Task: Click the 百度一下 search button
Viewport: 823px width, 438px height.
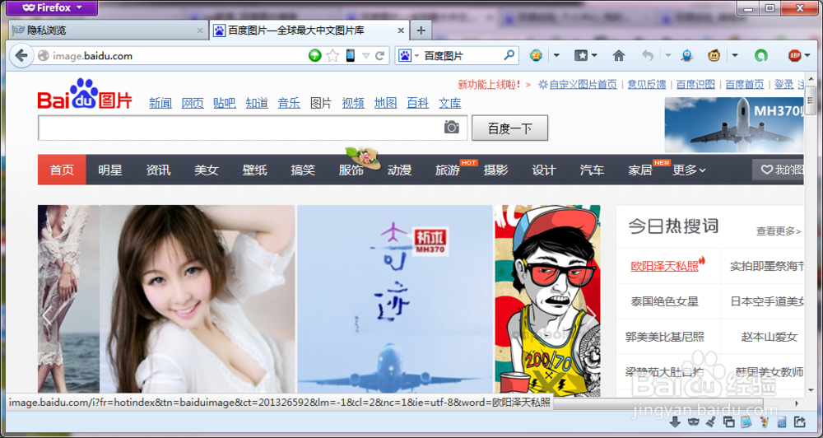Action: (509, 128)
